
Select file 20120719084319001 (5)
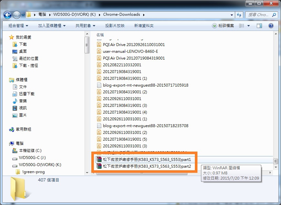125,139
